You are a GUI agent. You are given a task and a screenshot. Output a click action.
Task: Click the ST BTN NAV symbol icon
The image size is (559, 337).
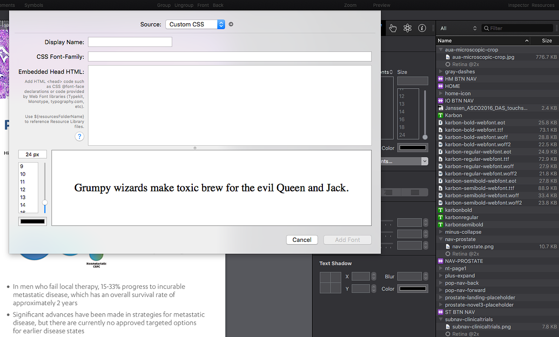(441, 312)
